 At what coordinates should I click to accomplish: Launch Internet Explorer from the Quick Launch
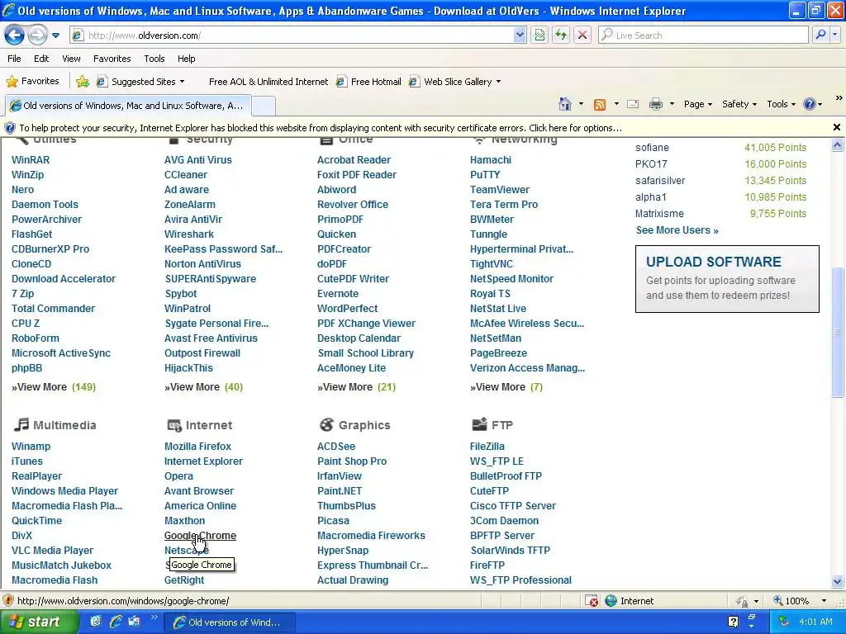[x=116, y=622]
